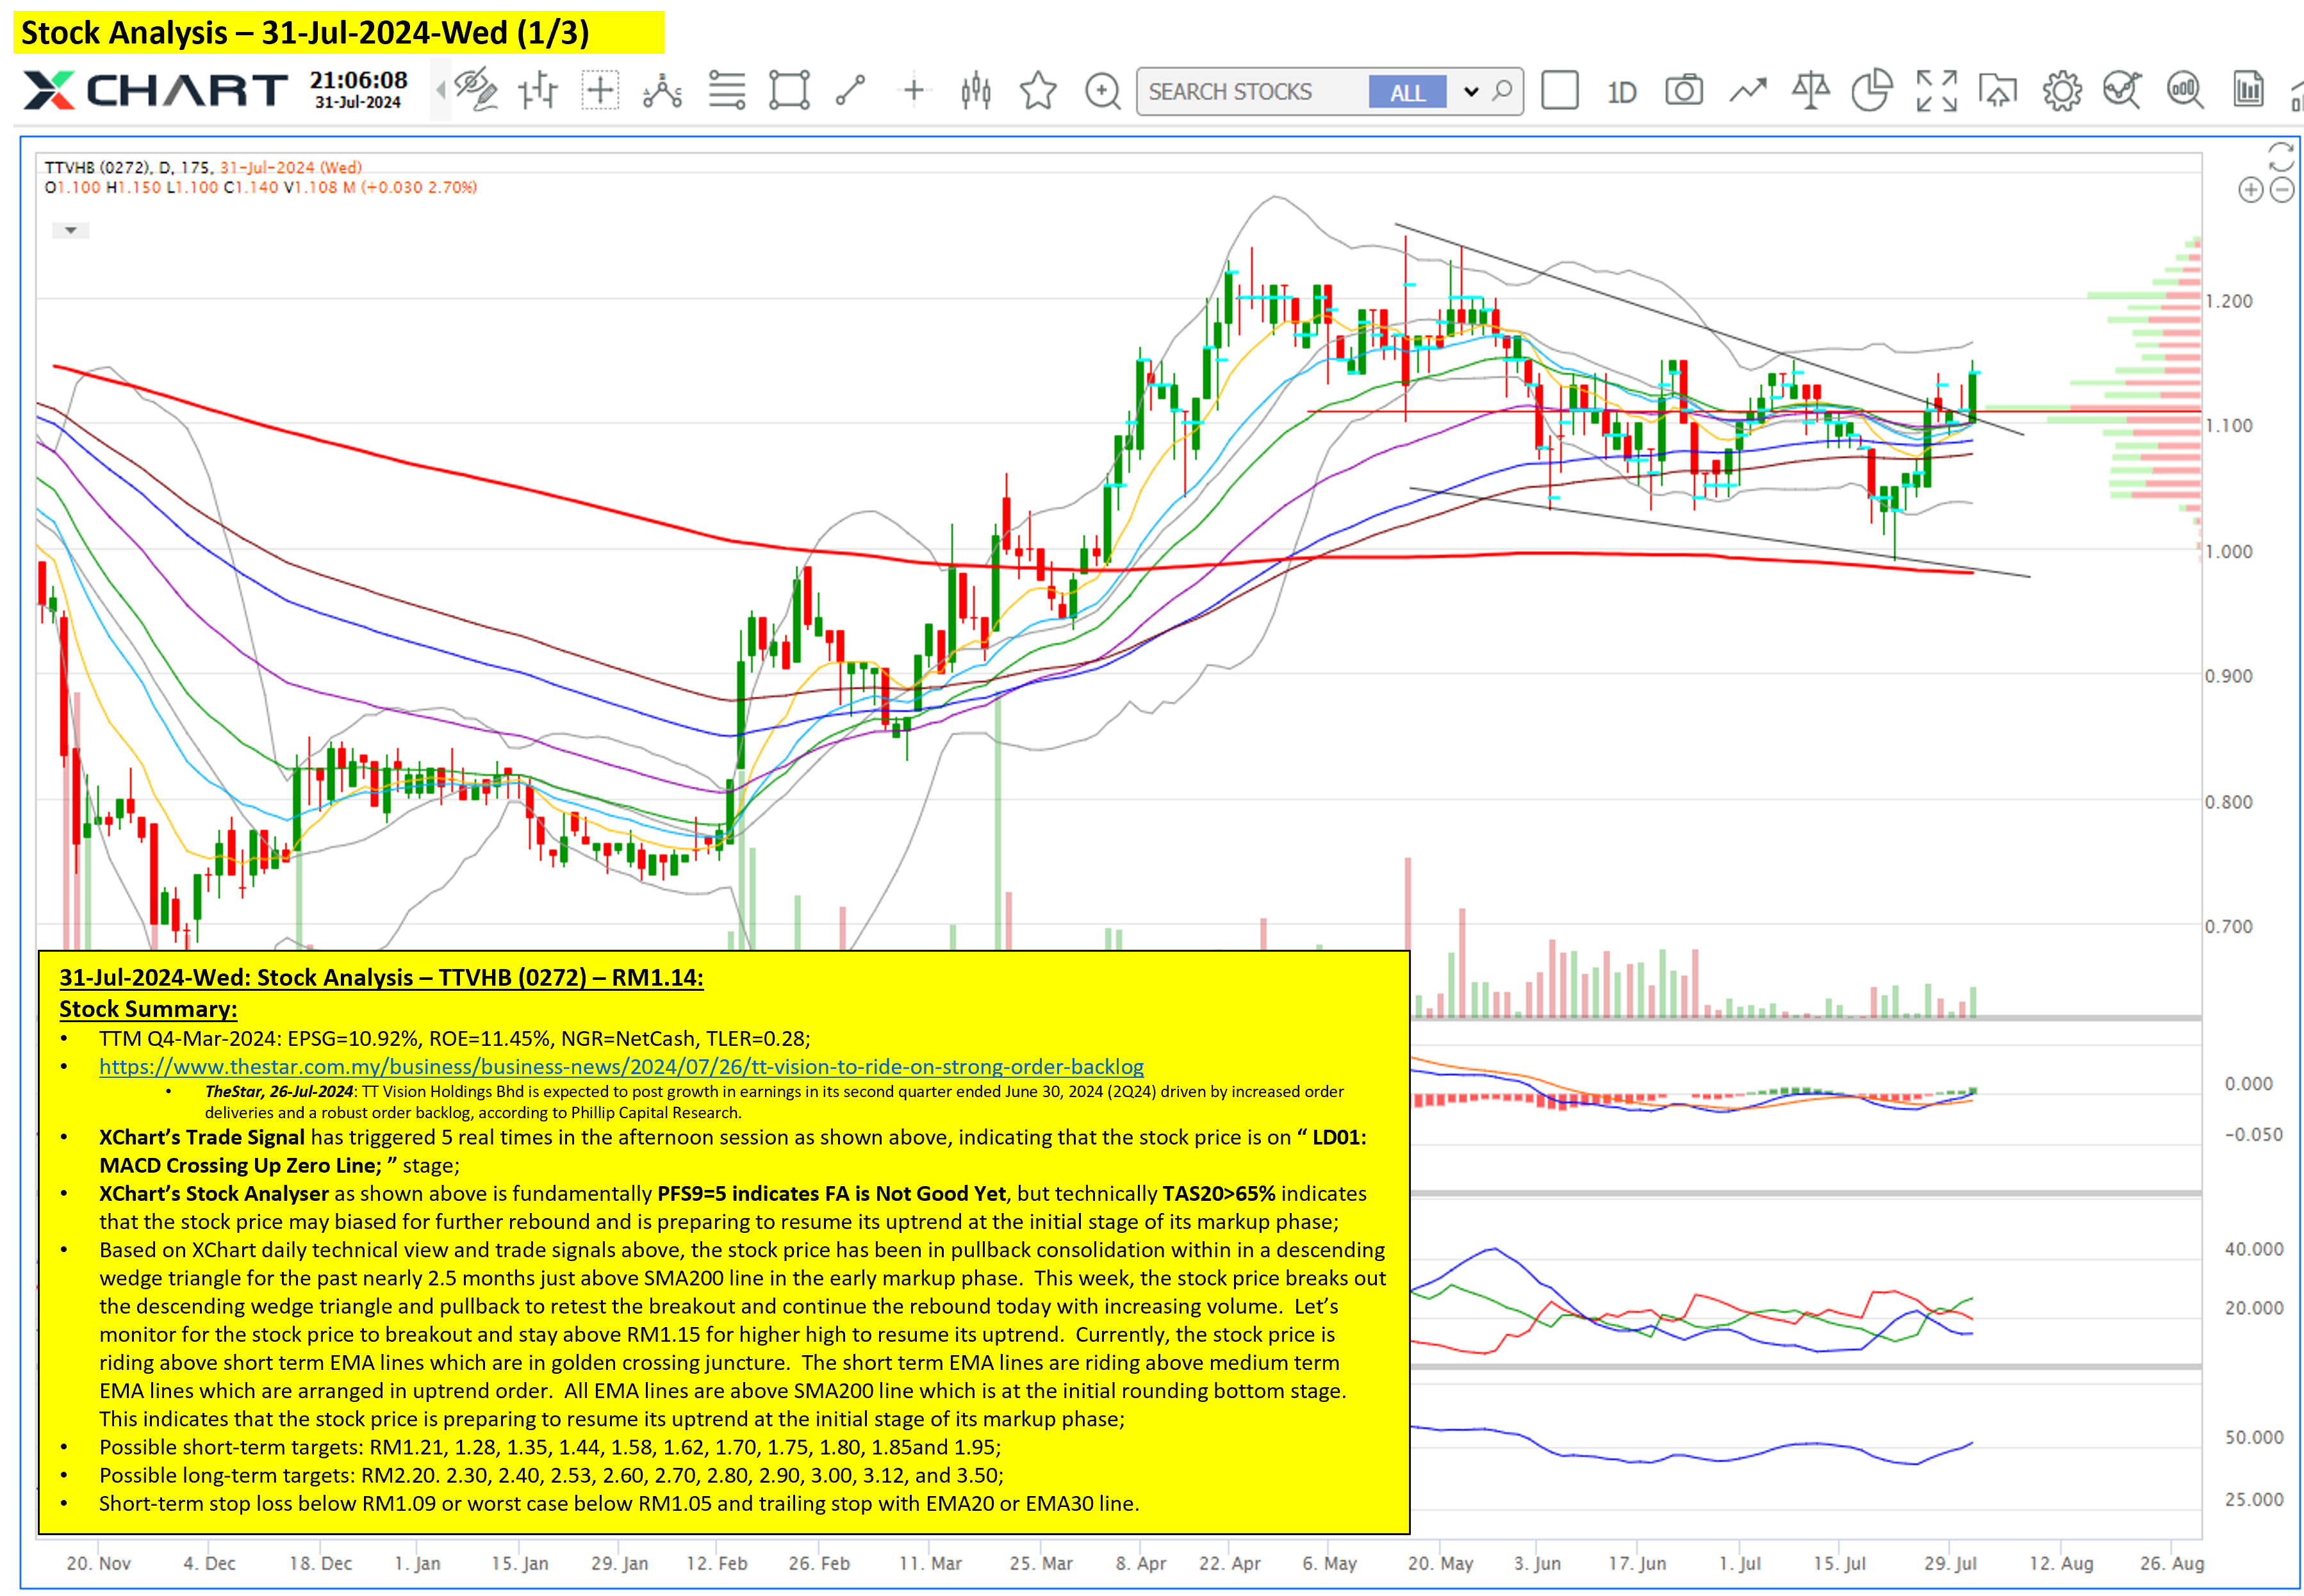Open the horizontal lines list menu
This screenshot has width=2304, height=1596.
tap(727, 91)
